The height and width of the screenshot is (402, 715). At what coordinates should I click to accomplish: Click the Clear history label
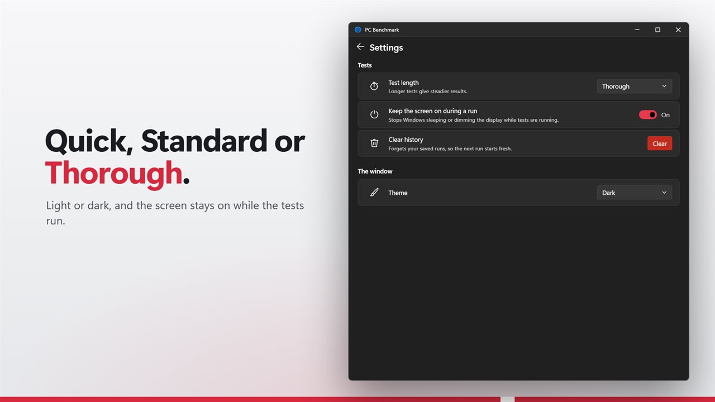(406, 140)
